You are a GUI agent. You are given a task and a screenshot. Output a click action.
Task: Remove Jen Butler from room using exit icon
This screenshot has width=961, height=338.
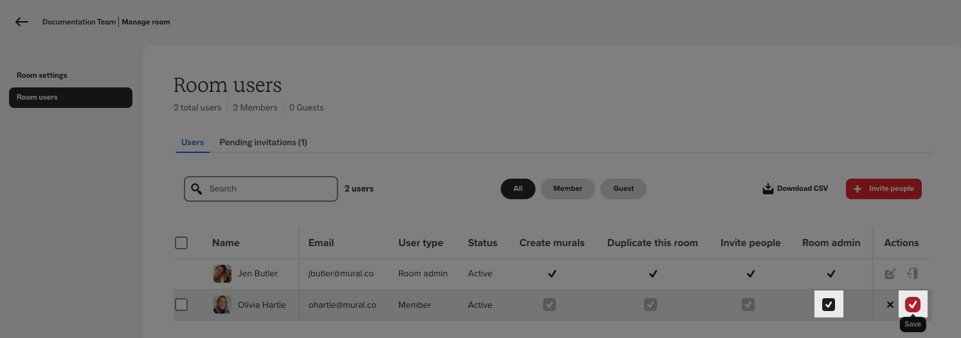point(912,274)
